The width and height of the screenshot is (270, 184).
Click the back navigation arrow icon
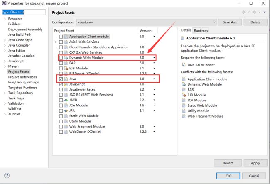click(244, 12)
